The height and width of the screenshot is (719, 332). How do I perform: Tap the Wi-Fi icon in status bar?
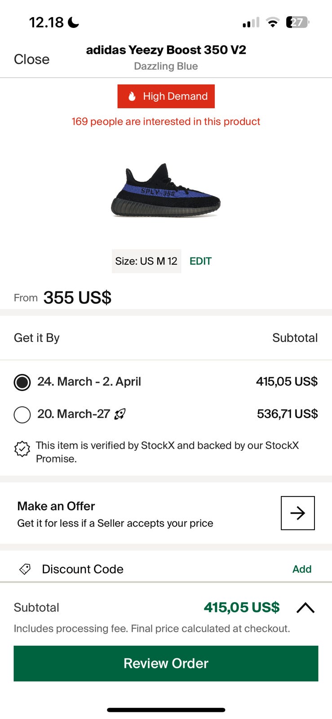[x=272, y=22]
